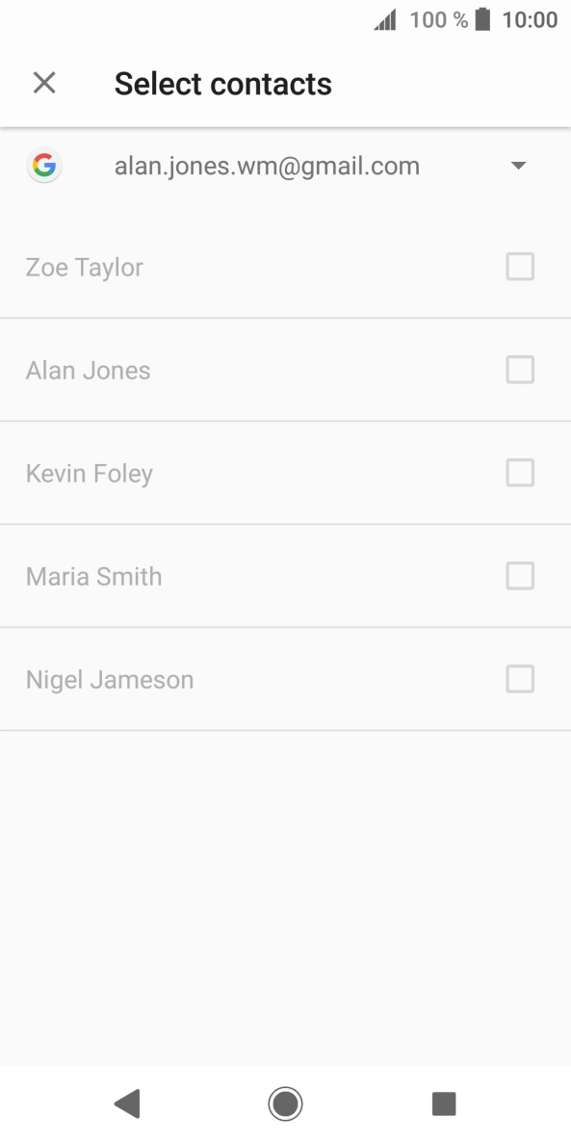
Task: Open Recent apps with the square button
Action: 444,1103
